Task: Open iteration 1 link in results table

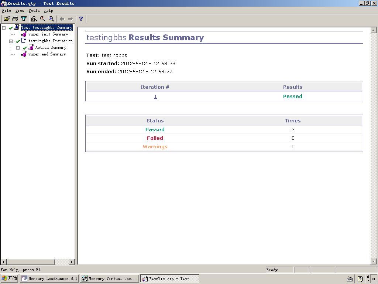Action: point(155,97)
